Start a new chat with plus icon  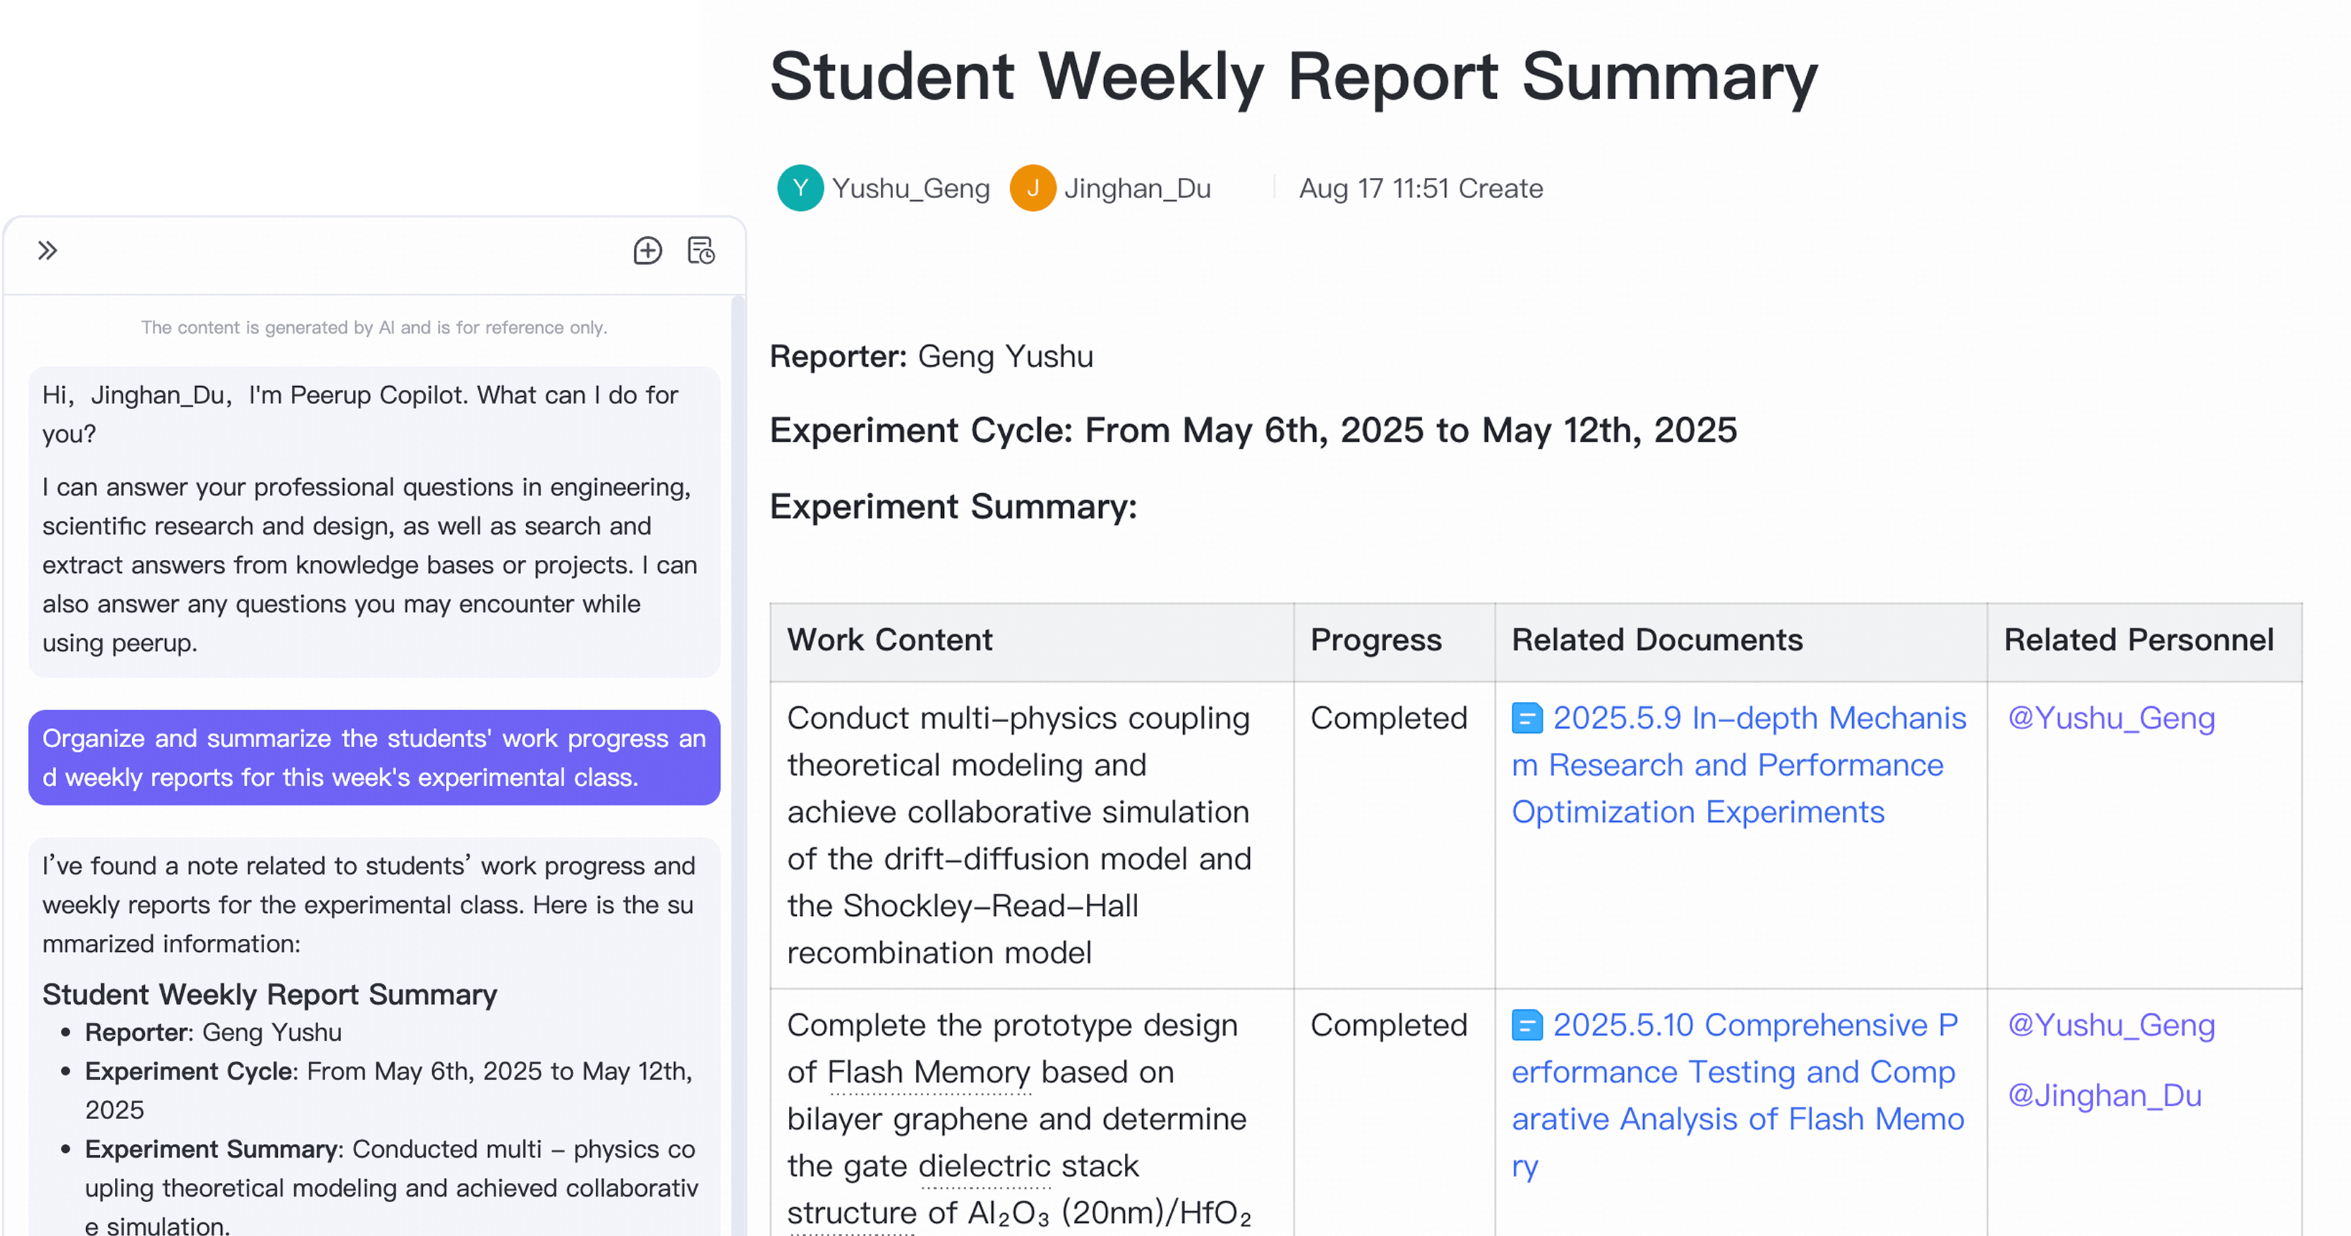coord(647,250)
